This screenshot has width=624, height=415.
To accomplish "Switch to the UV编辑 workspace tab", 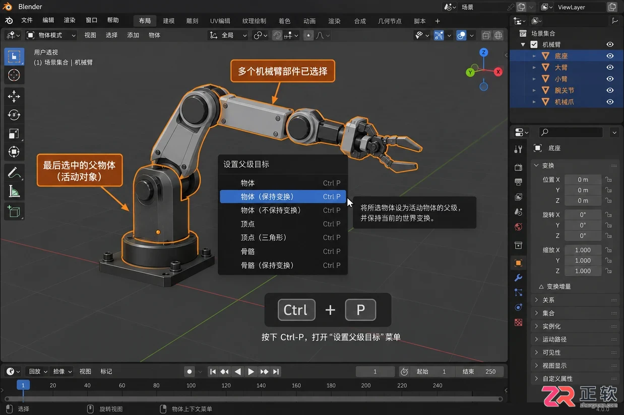I will pos(220,21).
